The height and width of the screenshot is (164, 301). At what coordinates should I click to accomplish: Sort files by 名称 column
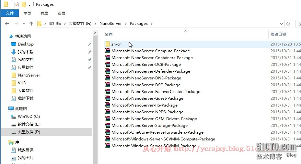pyautogui.click(x=109, y=35)
